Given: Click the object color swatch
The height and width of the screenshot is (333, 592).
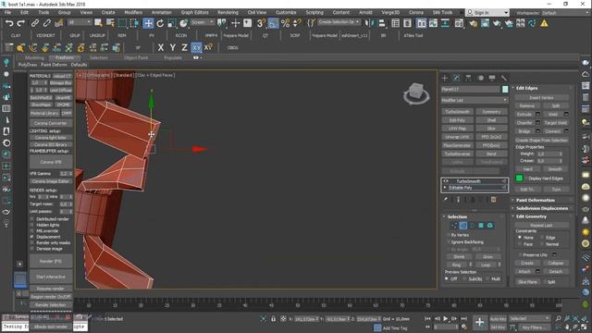Looking at the screenshot, I should click(x=505, y=89).
